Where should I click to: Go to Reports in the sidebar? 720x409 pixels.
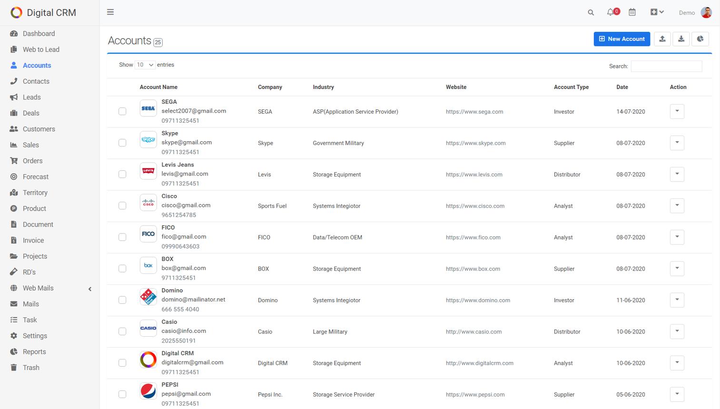[x=34, y=351]
